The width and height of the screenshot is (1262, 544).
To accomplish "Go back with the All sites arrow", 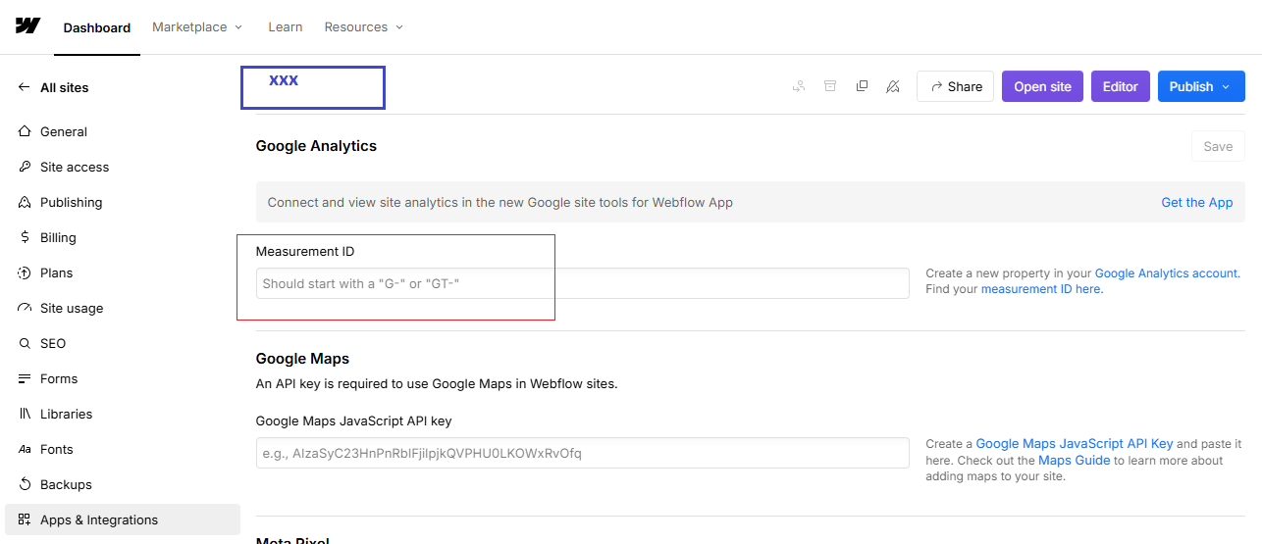I will tap(25, 87).
